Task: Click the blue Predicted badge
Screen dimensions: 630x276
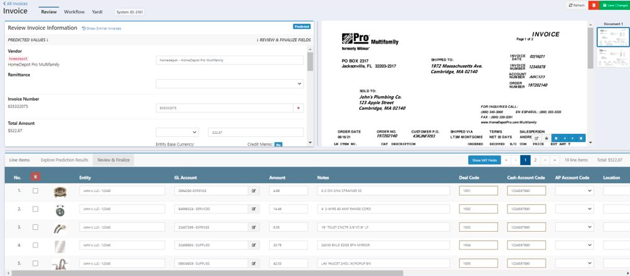Action: tap(302, 27)
